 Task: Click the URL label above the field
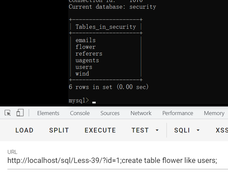coord(12,152)
